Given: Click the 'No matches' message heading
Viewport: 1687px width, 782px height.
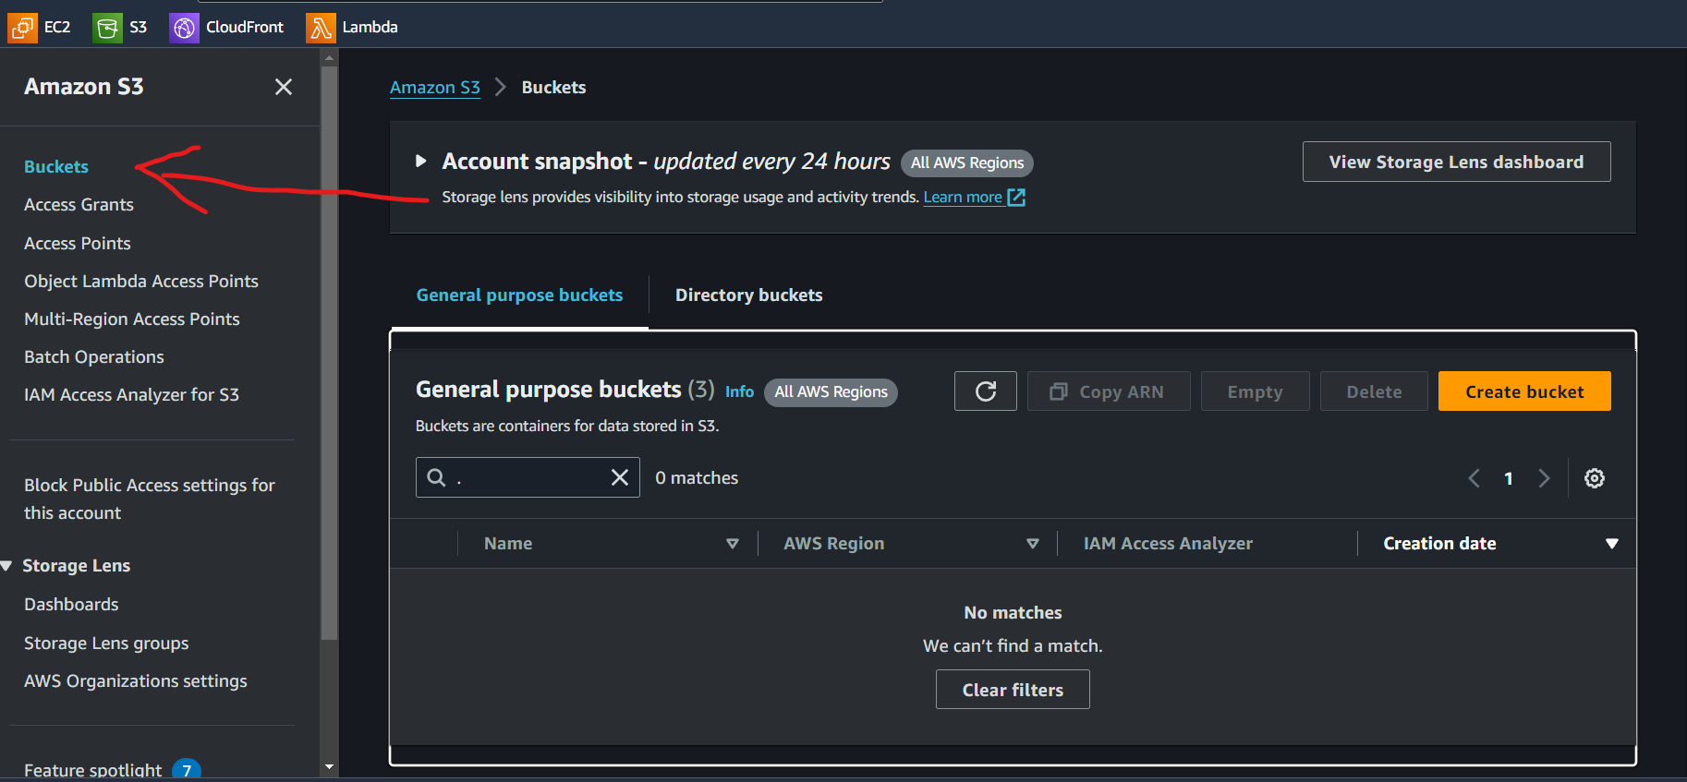Looking at the screenshot, I should tap(1013, 613).
